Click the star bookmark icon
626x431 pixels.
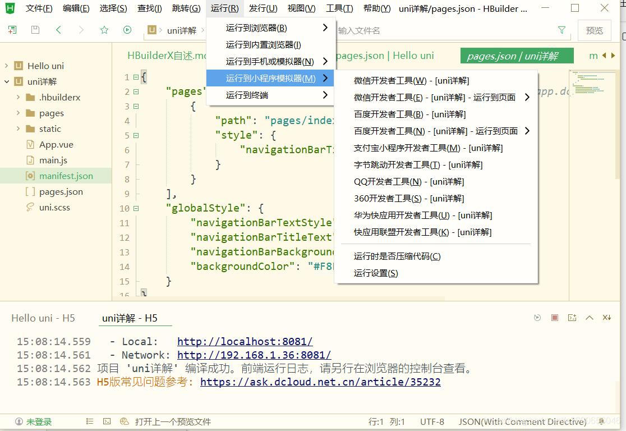pos(104,30)
